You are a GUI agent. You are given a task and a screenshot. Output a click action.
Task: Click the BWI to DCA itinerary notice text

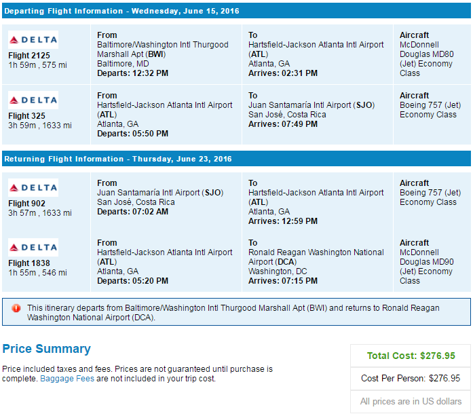tap(233, 313)
